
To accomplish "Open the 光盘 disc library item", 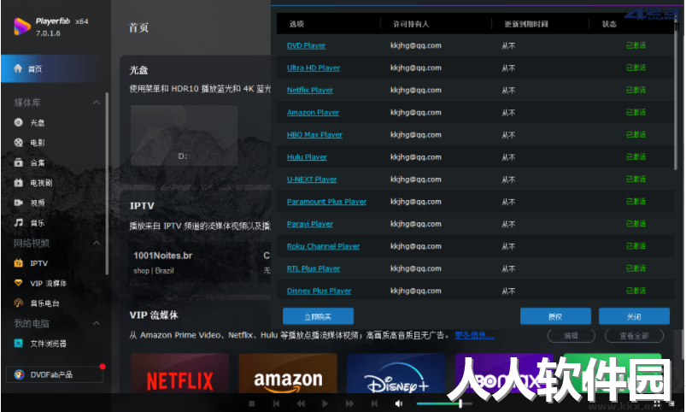I will coord(38,122).
